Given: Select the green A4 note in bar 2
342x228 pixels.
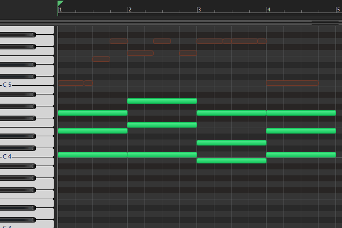Looking at the screenshot, I should (162, 101).
